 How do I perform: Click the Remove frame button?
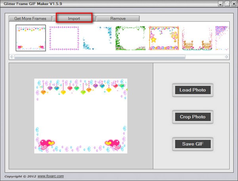(x=118, y=19)
